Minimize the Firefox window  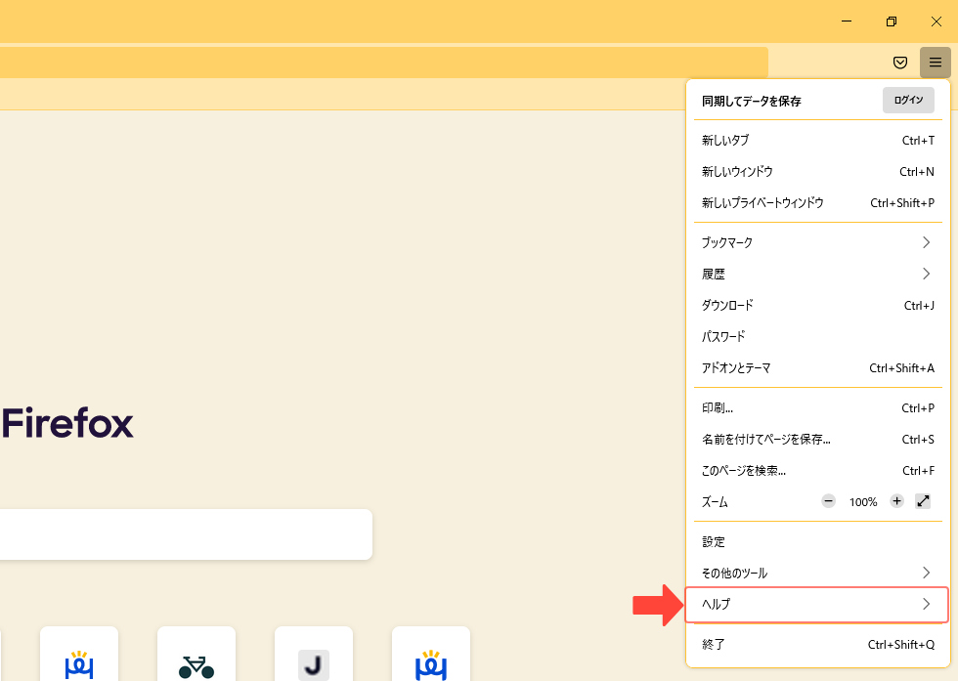tap(847, 21)
